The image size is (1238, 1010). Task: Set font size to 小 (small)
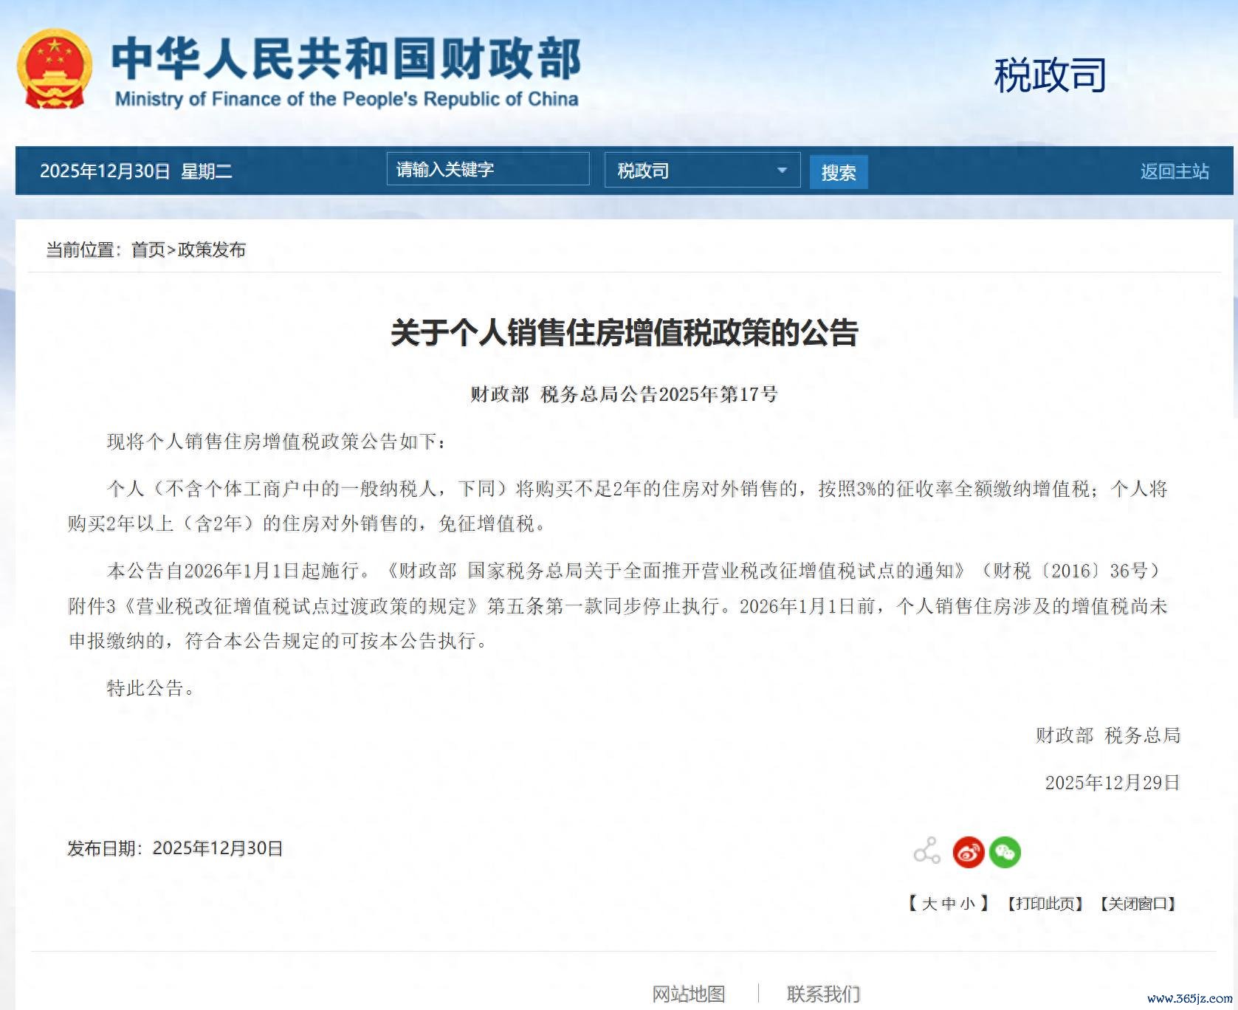tap(967, 904)
